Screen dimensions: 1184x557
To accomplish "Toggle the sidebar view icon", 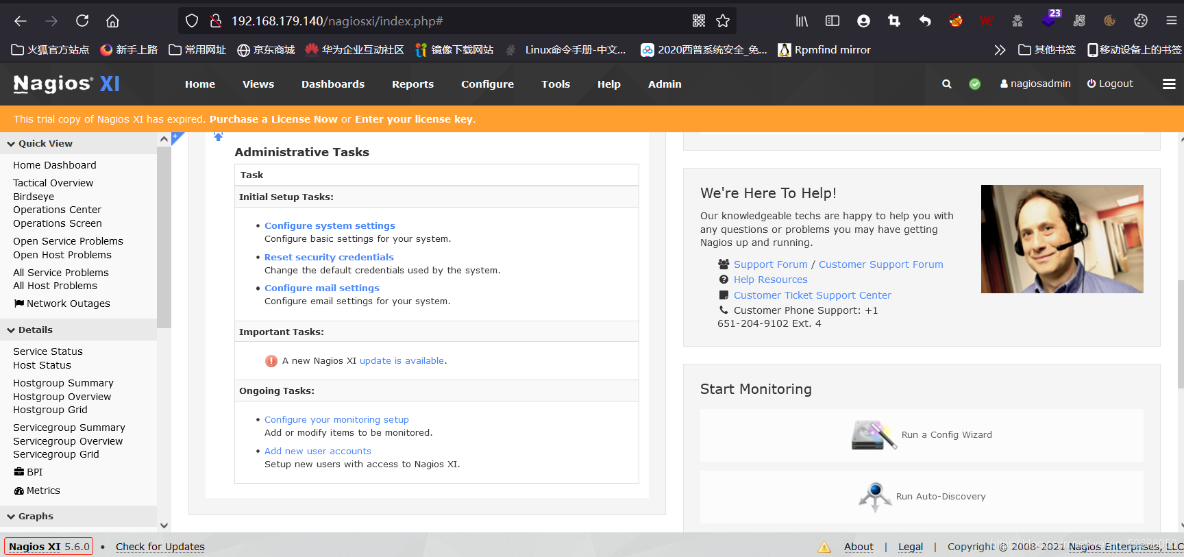I will point(832,21).
